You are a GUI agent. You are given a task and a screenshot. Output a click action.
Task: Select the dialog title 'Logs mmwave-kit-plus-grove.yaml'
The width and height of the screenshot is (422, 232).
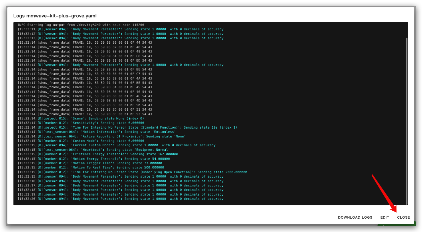pos(55,16)
